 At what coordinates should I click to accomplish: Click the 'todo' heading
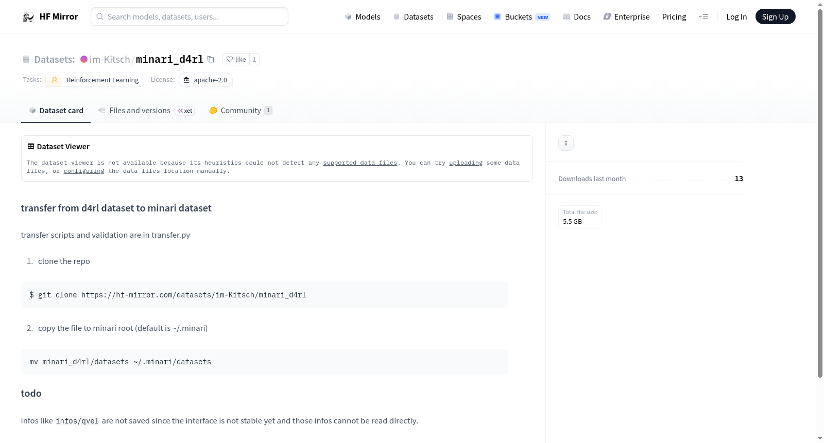point(31,394)
